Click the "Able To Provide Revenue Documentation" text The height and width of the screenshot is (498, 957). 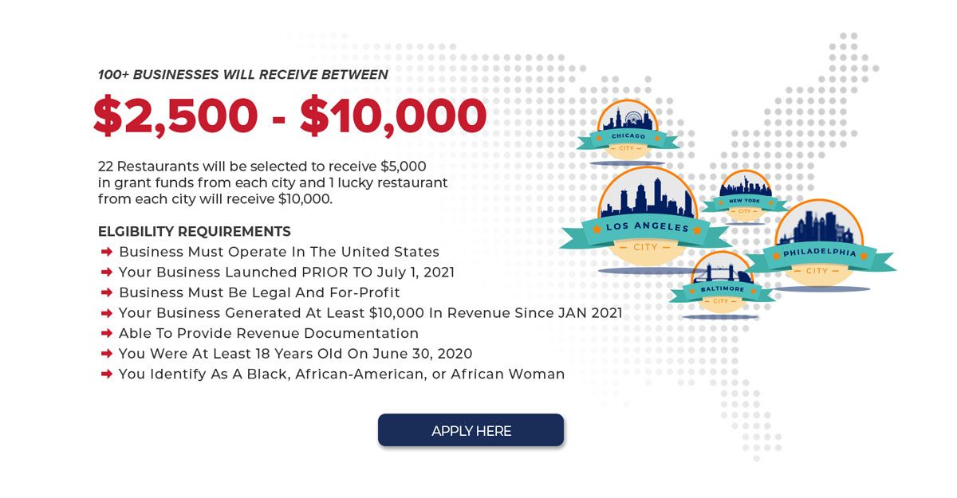[269, 333]
